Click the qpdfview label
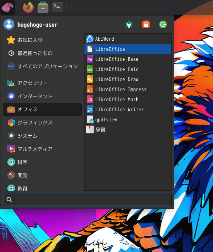The width and height of the screenshot is (213, 252). coord(106,120)
